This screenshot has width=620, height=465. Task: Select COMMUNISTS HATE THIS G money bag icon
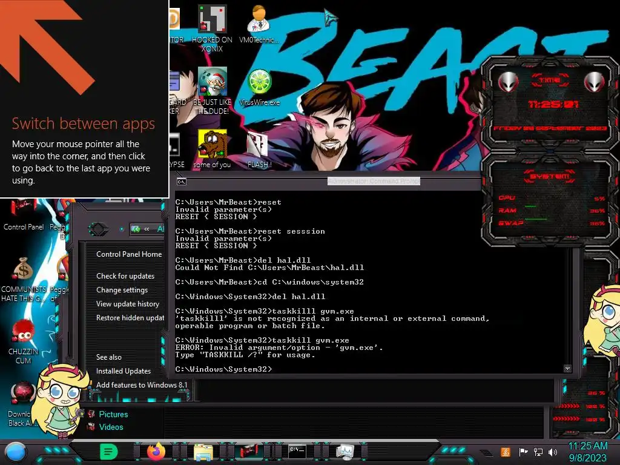tap(24, 280)
